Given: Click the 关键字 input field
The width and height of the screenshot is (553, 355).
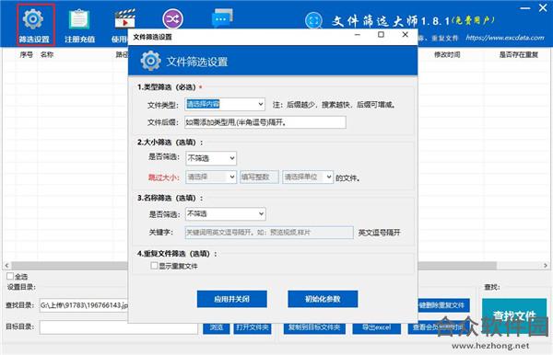Looking at the screenshot, I should click(269, 233).
